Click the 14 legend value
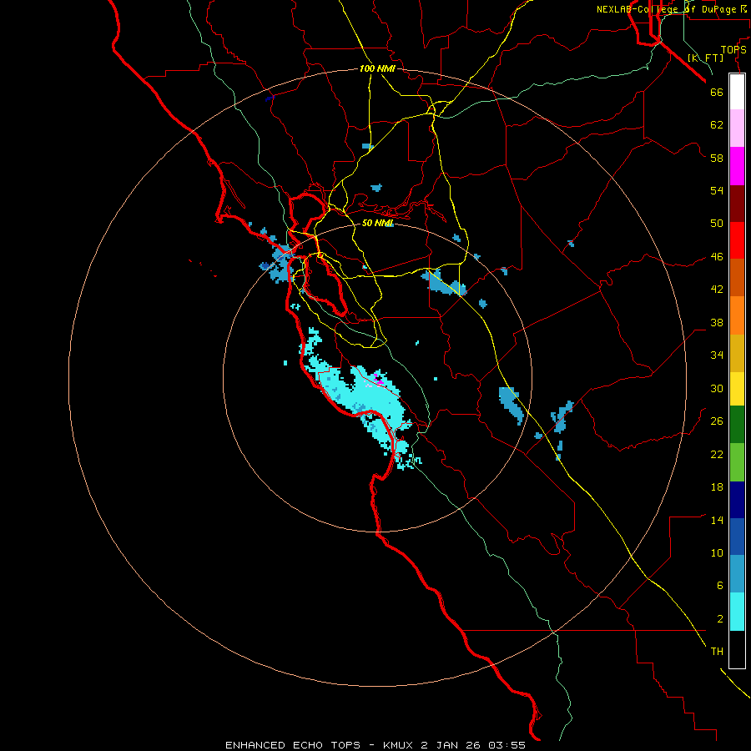The height and width of the screenshot is (751, 751). click(x=717, y=520)
